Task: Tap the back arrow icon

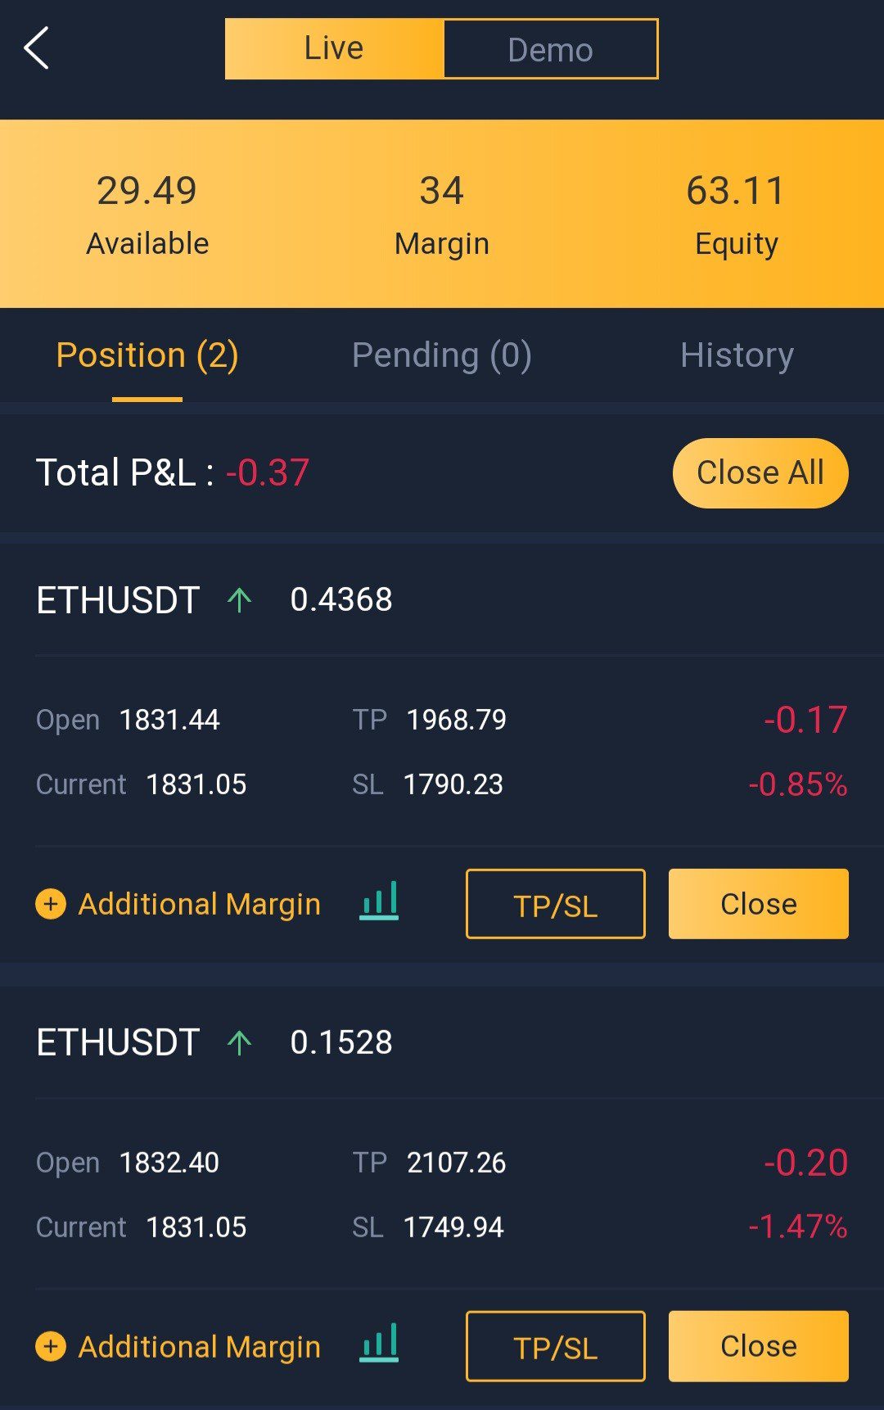Action: (37, 48)
